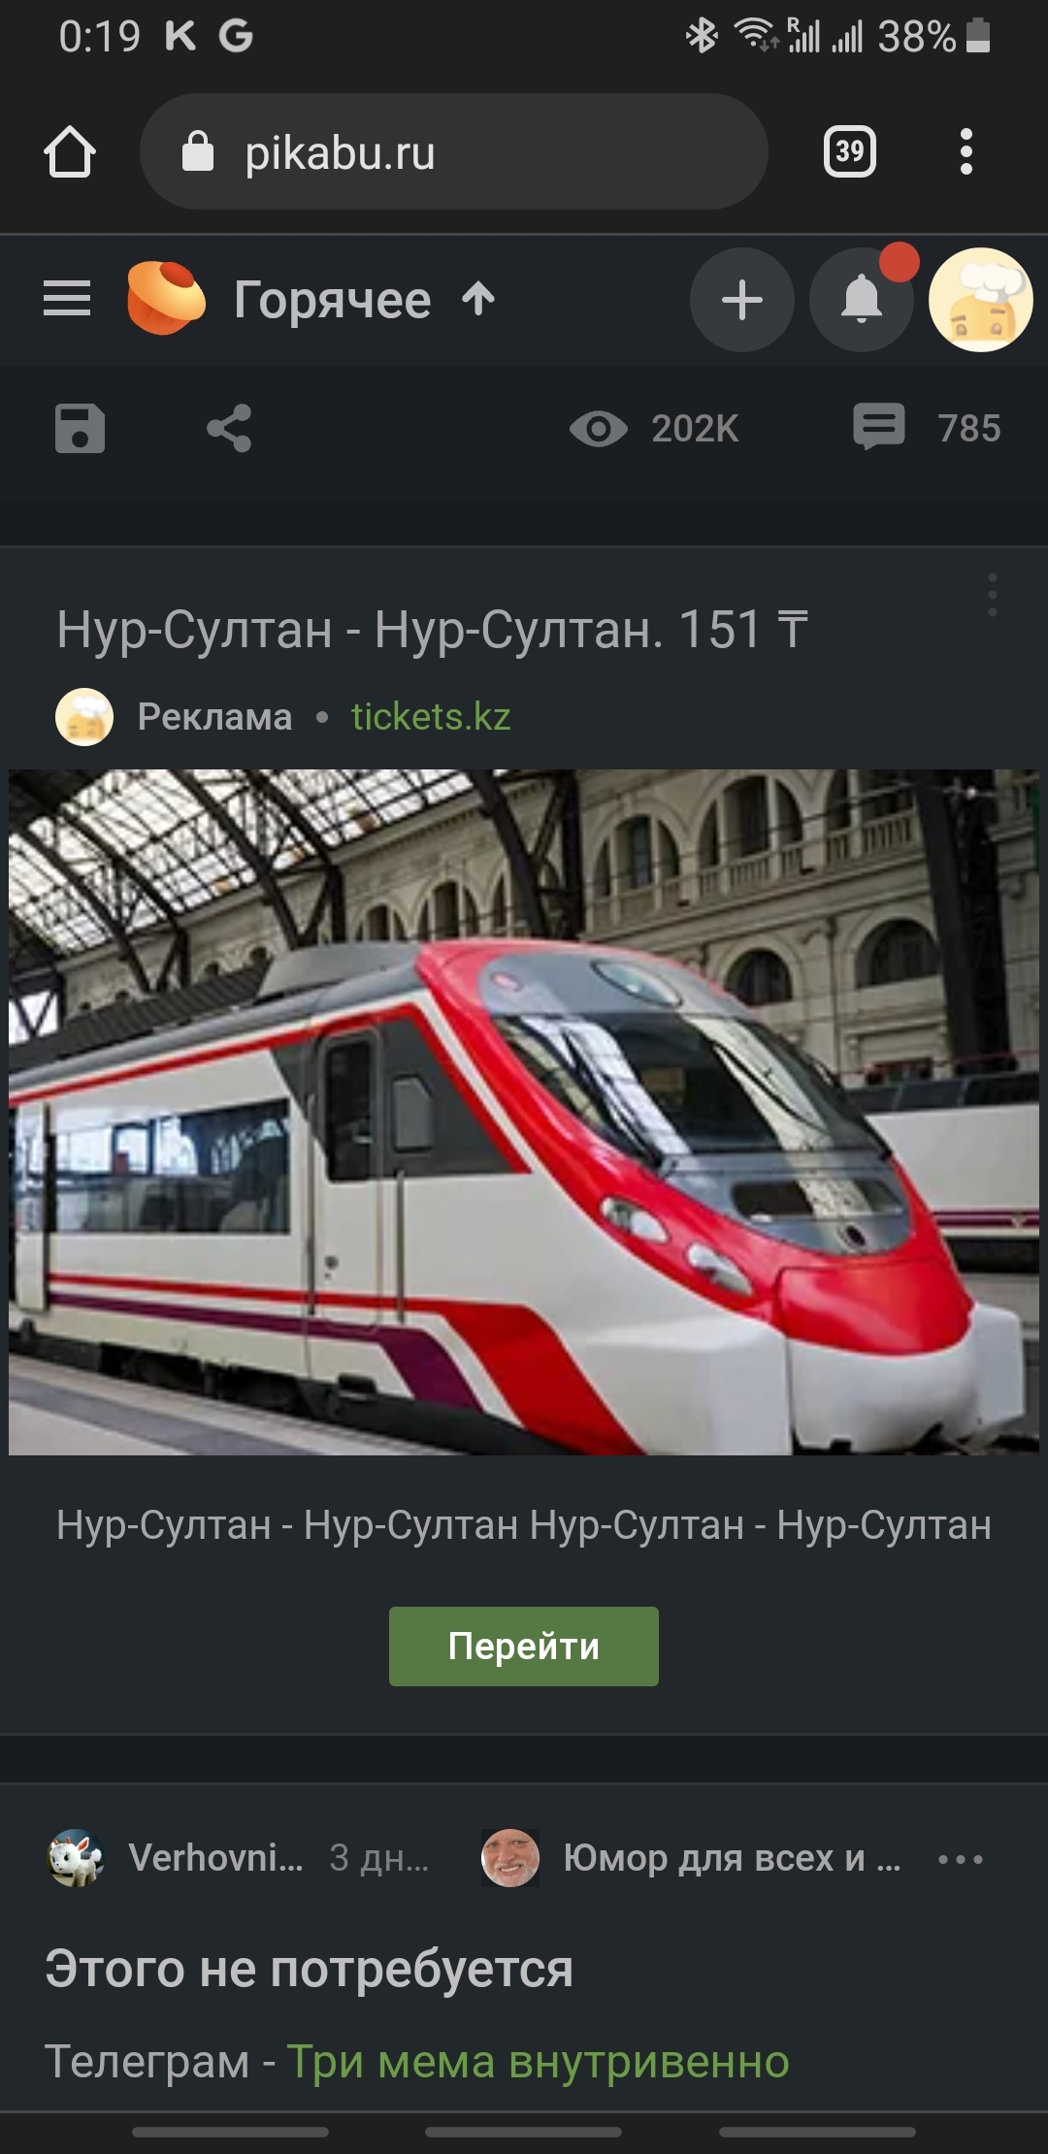This screenshot has width=1048, height=2154.
Task: Open user profile avatar
Action: point(981,300)
